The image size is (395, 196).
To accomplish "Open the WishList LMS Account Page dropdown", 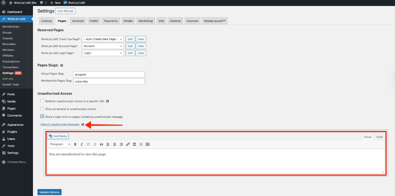I will click(x=103, y=46).
